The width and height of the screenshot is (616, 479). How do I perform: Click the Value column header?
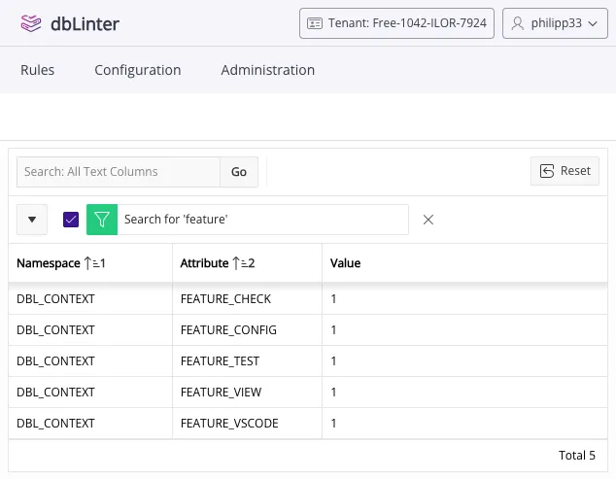pos(345,263)
